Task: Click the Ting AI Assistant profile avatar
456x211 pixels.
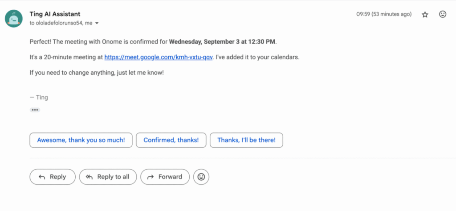Action: point(14,19)
